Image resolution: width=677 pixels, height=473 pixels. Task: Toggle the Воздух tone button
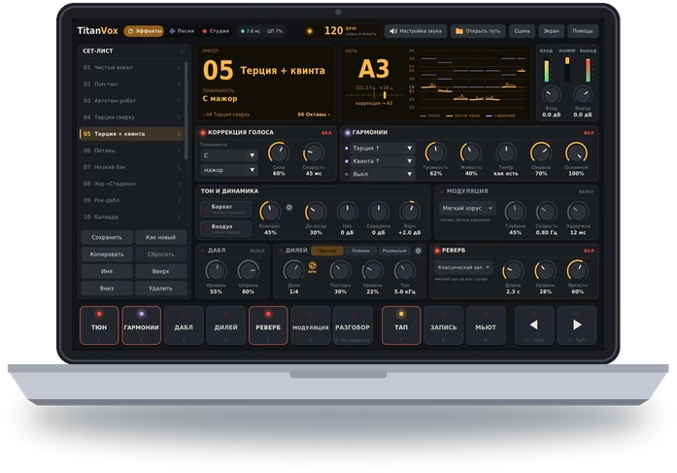[x=225, y=229]
